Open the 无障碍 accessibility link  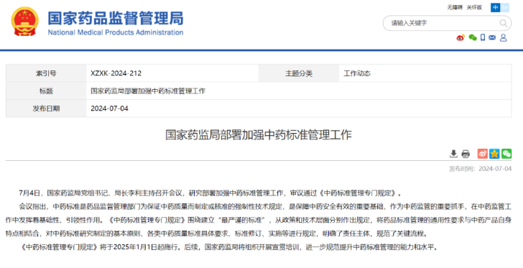[x=455, y=7]
